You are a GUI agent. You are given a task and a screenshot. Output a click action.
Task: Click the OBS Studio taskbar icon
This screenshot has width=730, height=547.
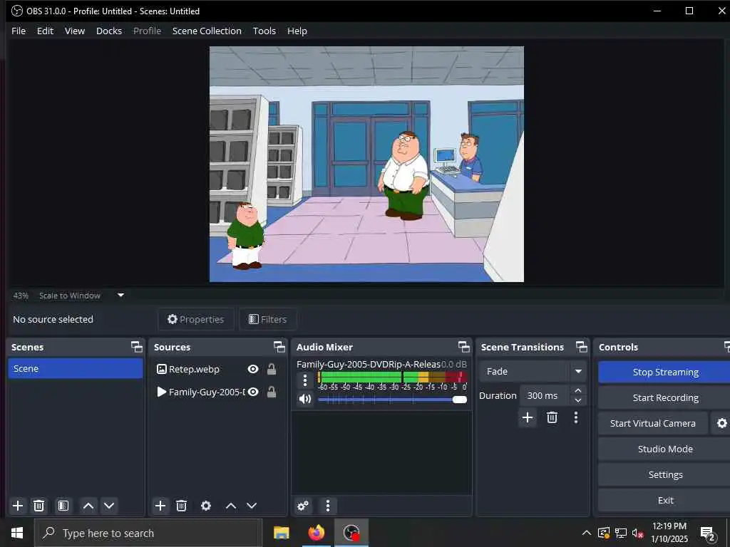coord(351,533)
